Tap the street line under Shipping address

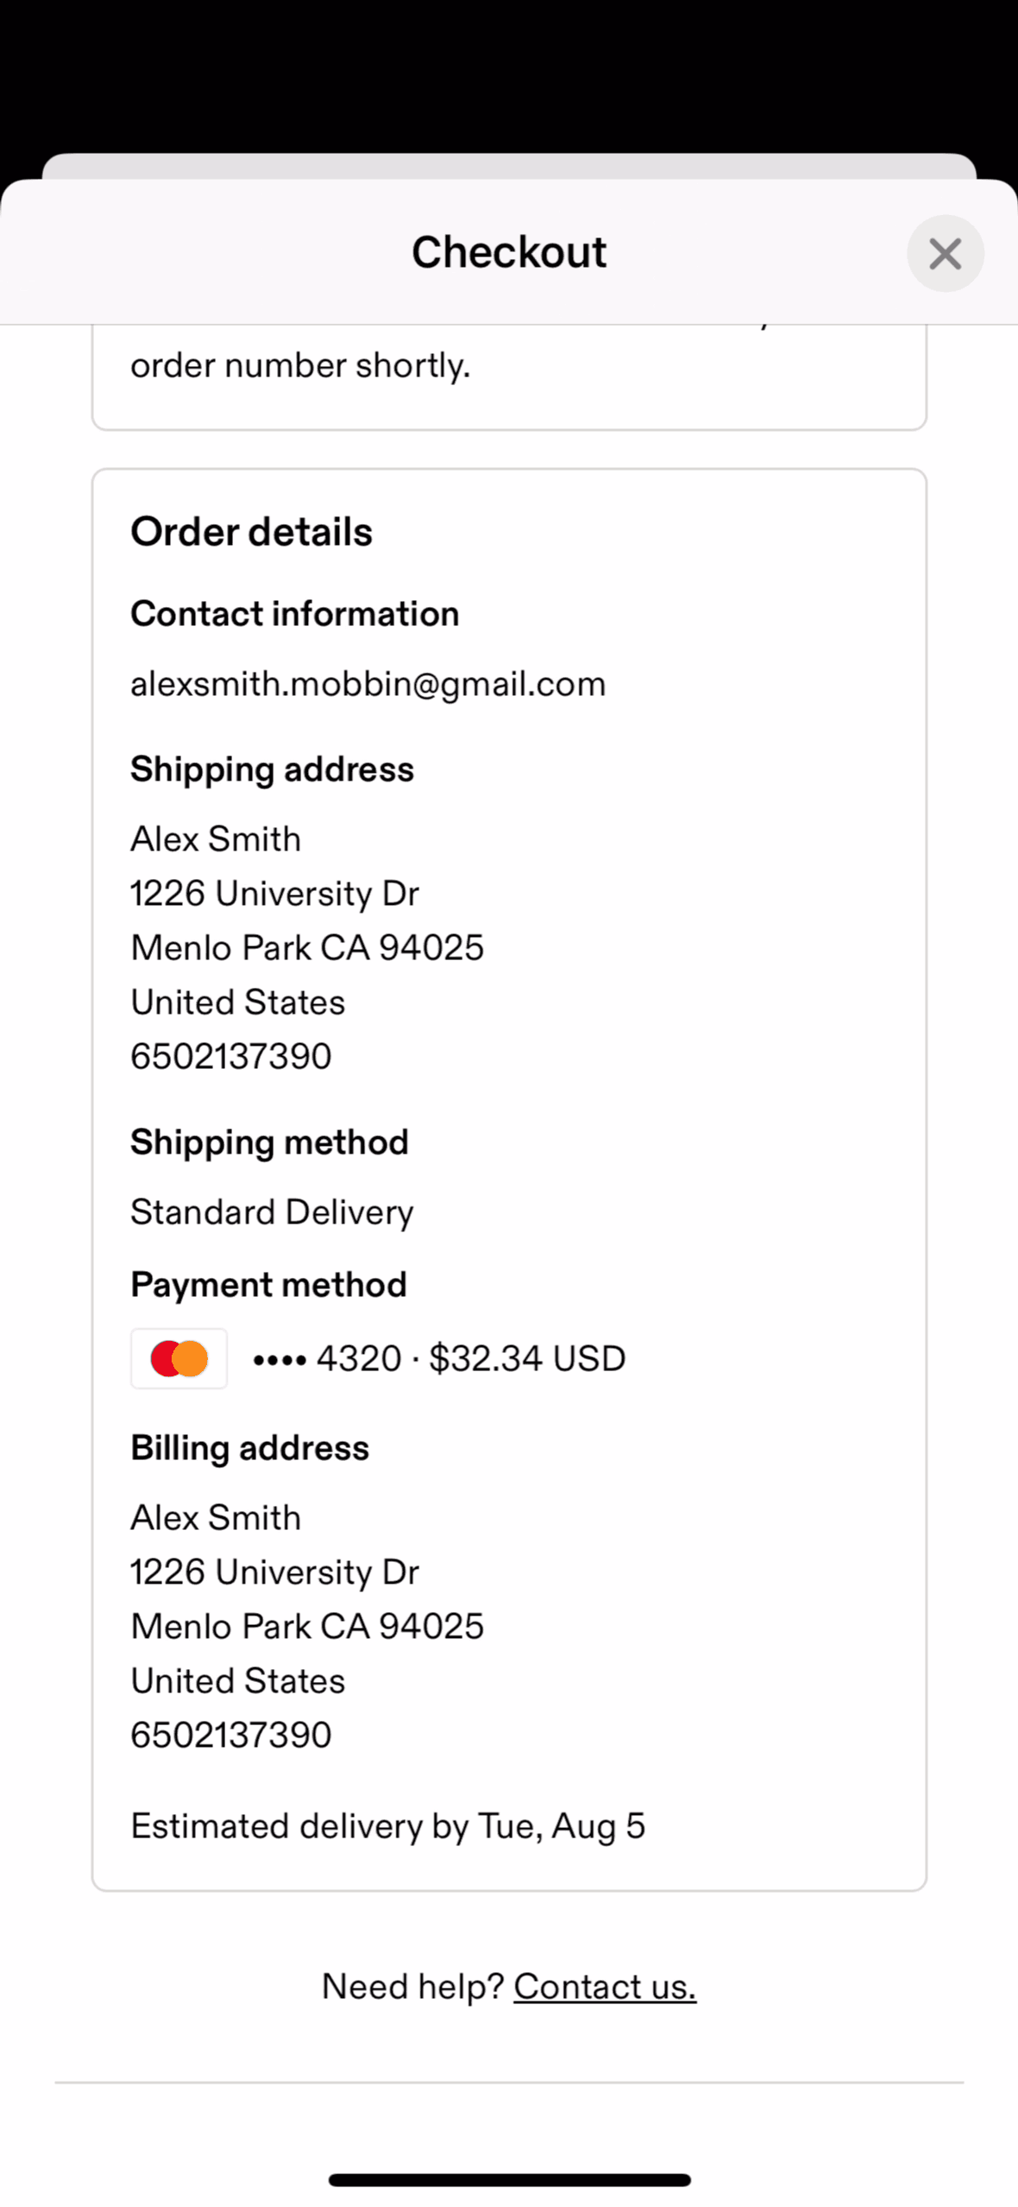coord(274,894)
